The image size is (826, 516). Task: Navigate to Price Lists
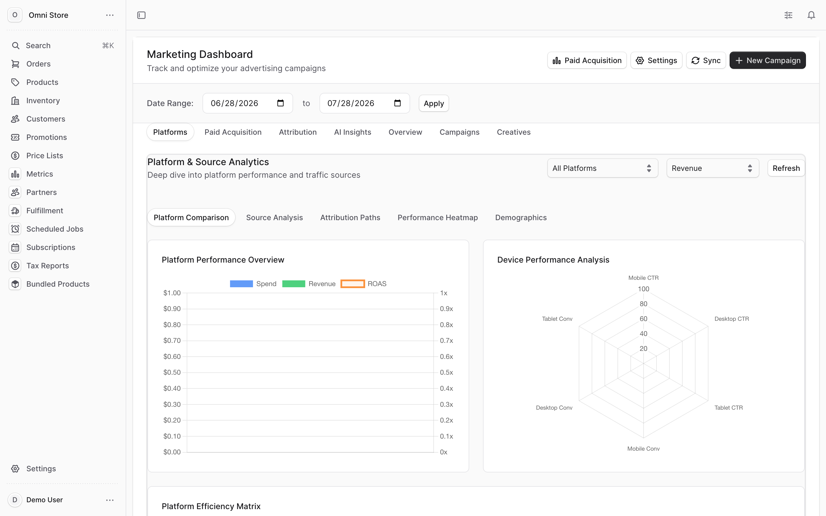coord(45,156)
